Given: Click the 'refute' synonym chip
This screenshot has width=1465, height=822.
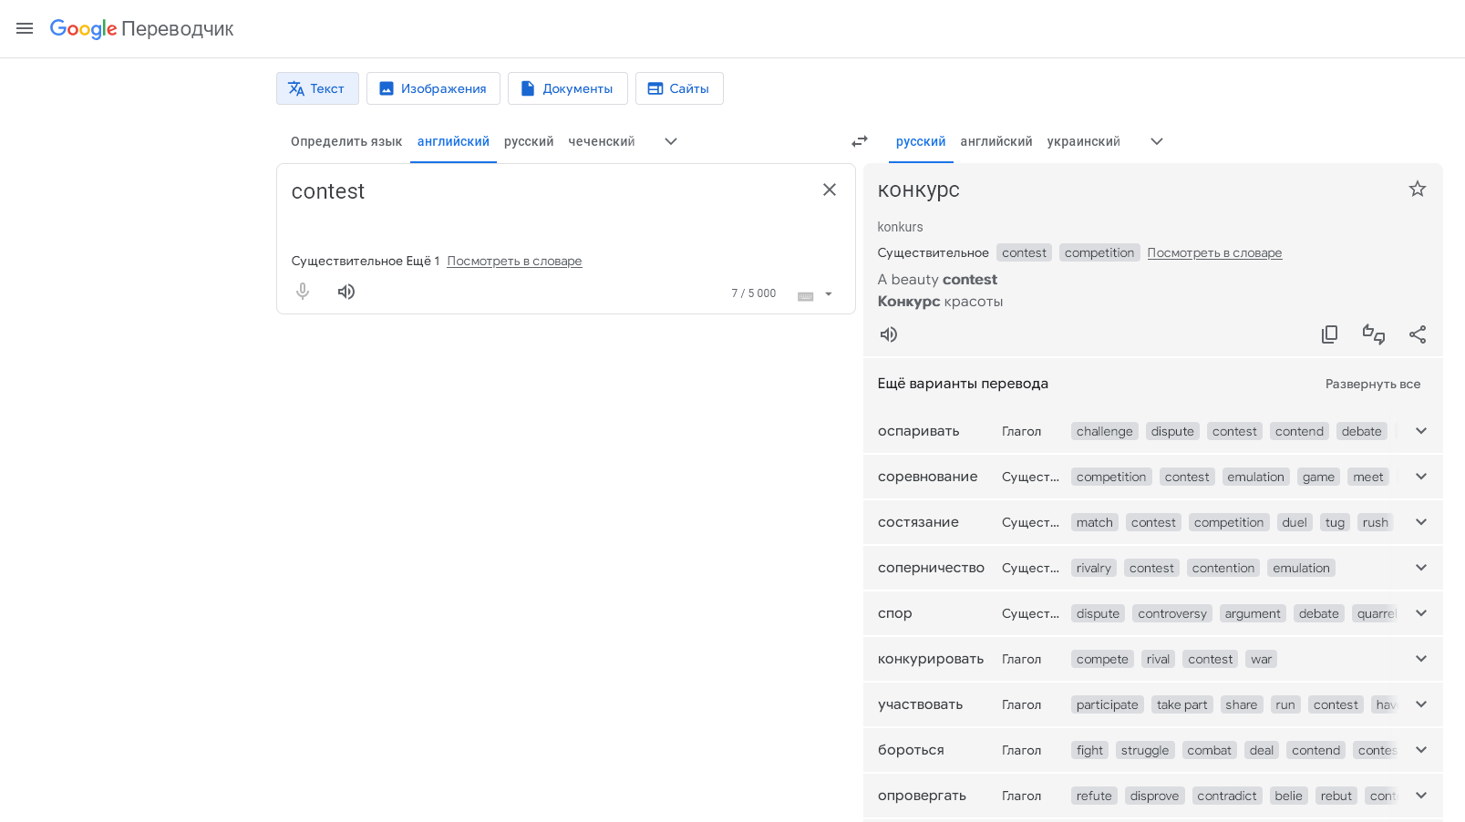Looking at the screenshot, I should (1094, 796).
